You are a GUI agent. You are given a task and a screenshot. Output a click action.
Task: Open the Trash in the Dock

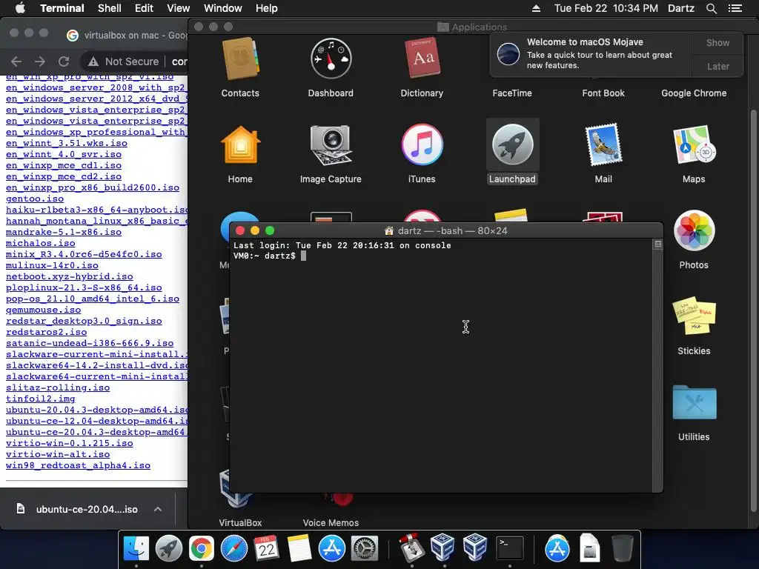622,548
